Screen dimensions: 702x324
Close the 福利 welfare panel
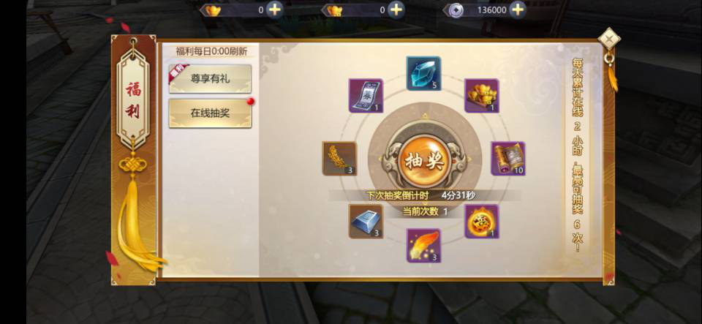[x=609, y=39]
